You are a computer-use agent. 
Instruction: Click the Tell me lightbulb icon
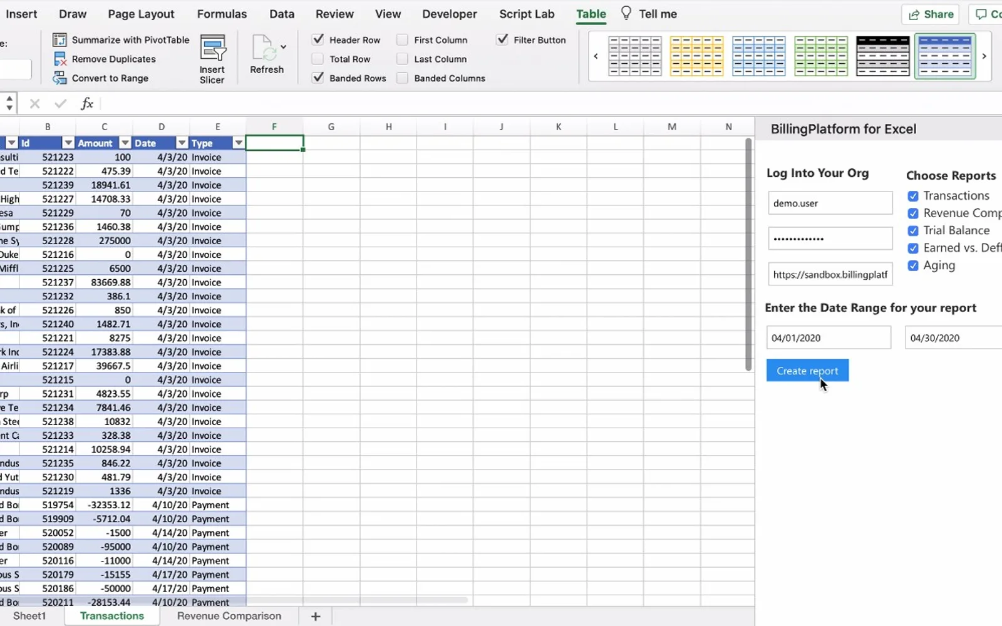(626, 13)
